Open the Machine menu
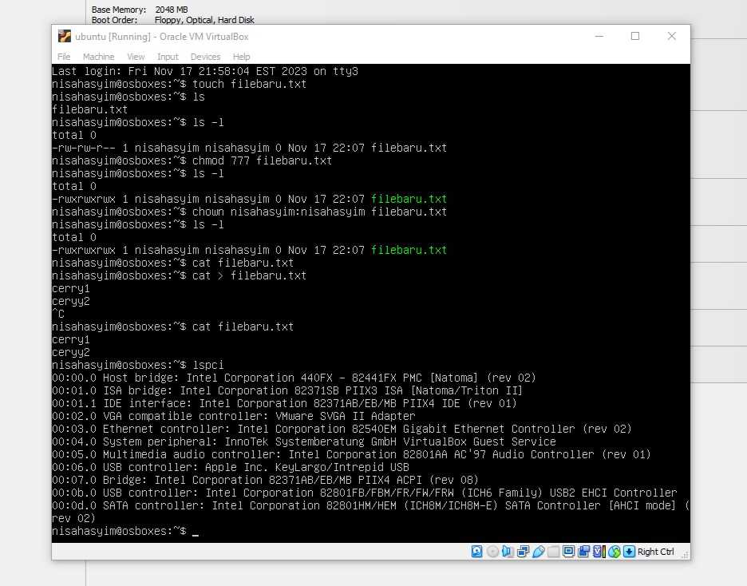The width and height of the screenshot is (747, 586). [99, 57]
